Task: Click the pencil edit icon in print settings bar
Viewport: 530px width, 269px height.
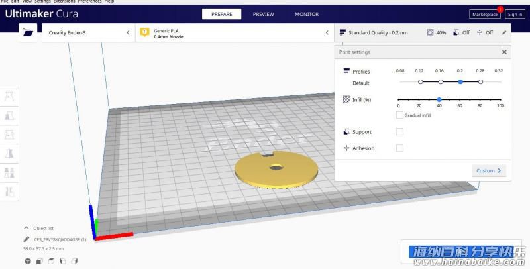Action: (x=504, y=32)
